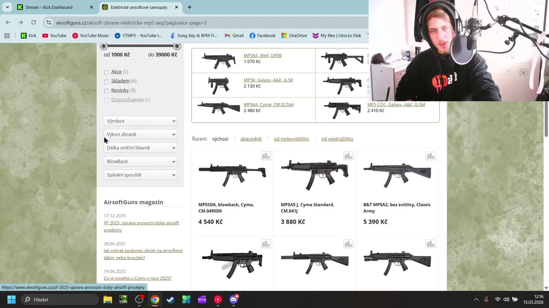Open Discord from the taskbar

point(234,299)
